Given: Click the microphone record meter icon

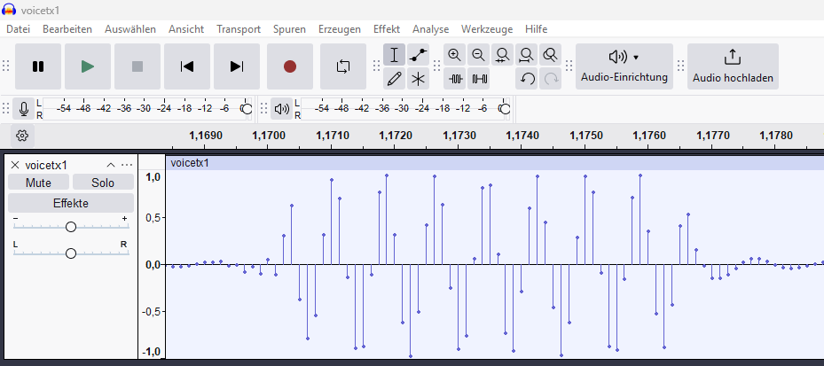Looking at the screenshot, I should 24,109.
